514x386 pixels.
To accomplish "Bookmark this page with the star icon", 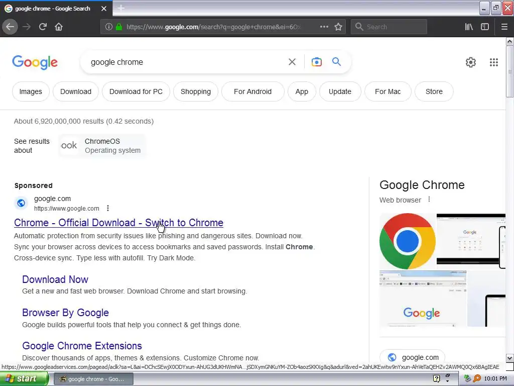I will click(338, 27).
